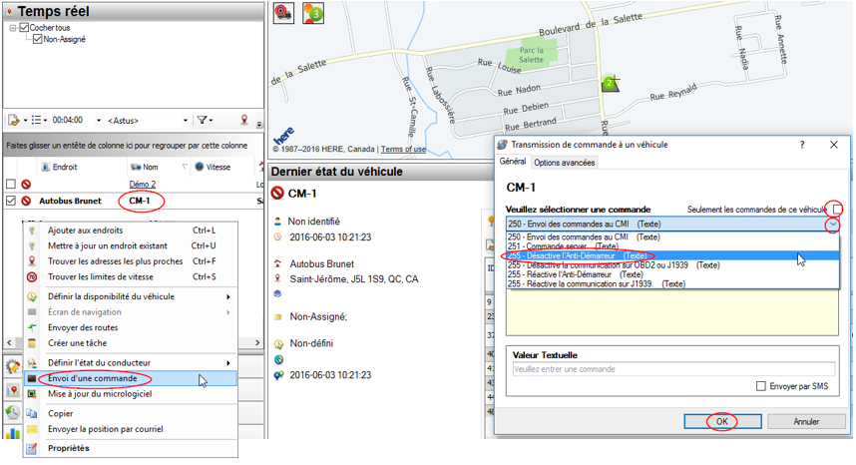Image resolution: width=856 pixels, height=465 pixels.
Task: Click the list view icon in toolbar
Action: [37, 120]
